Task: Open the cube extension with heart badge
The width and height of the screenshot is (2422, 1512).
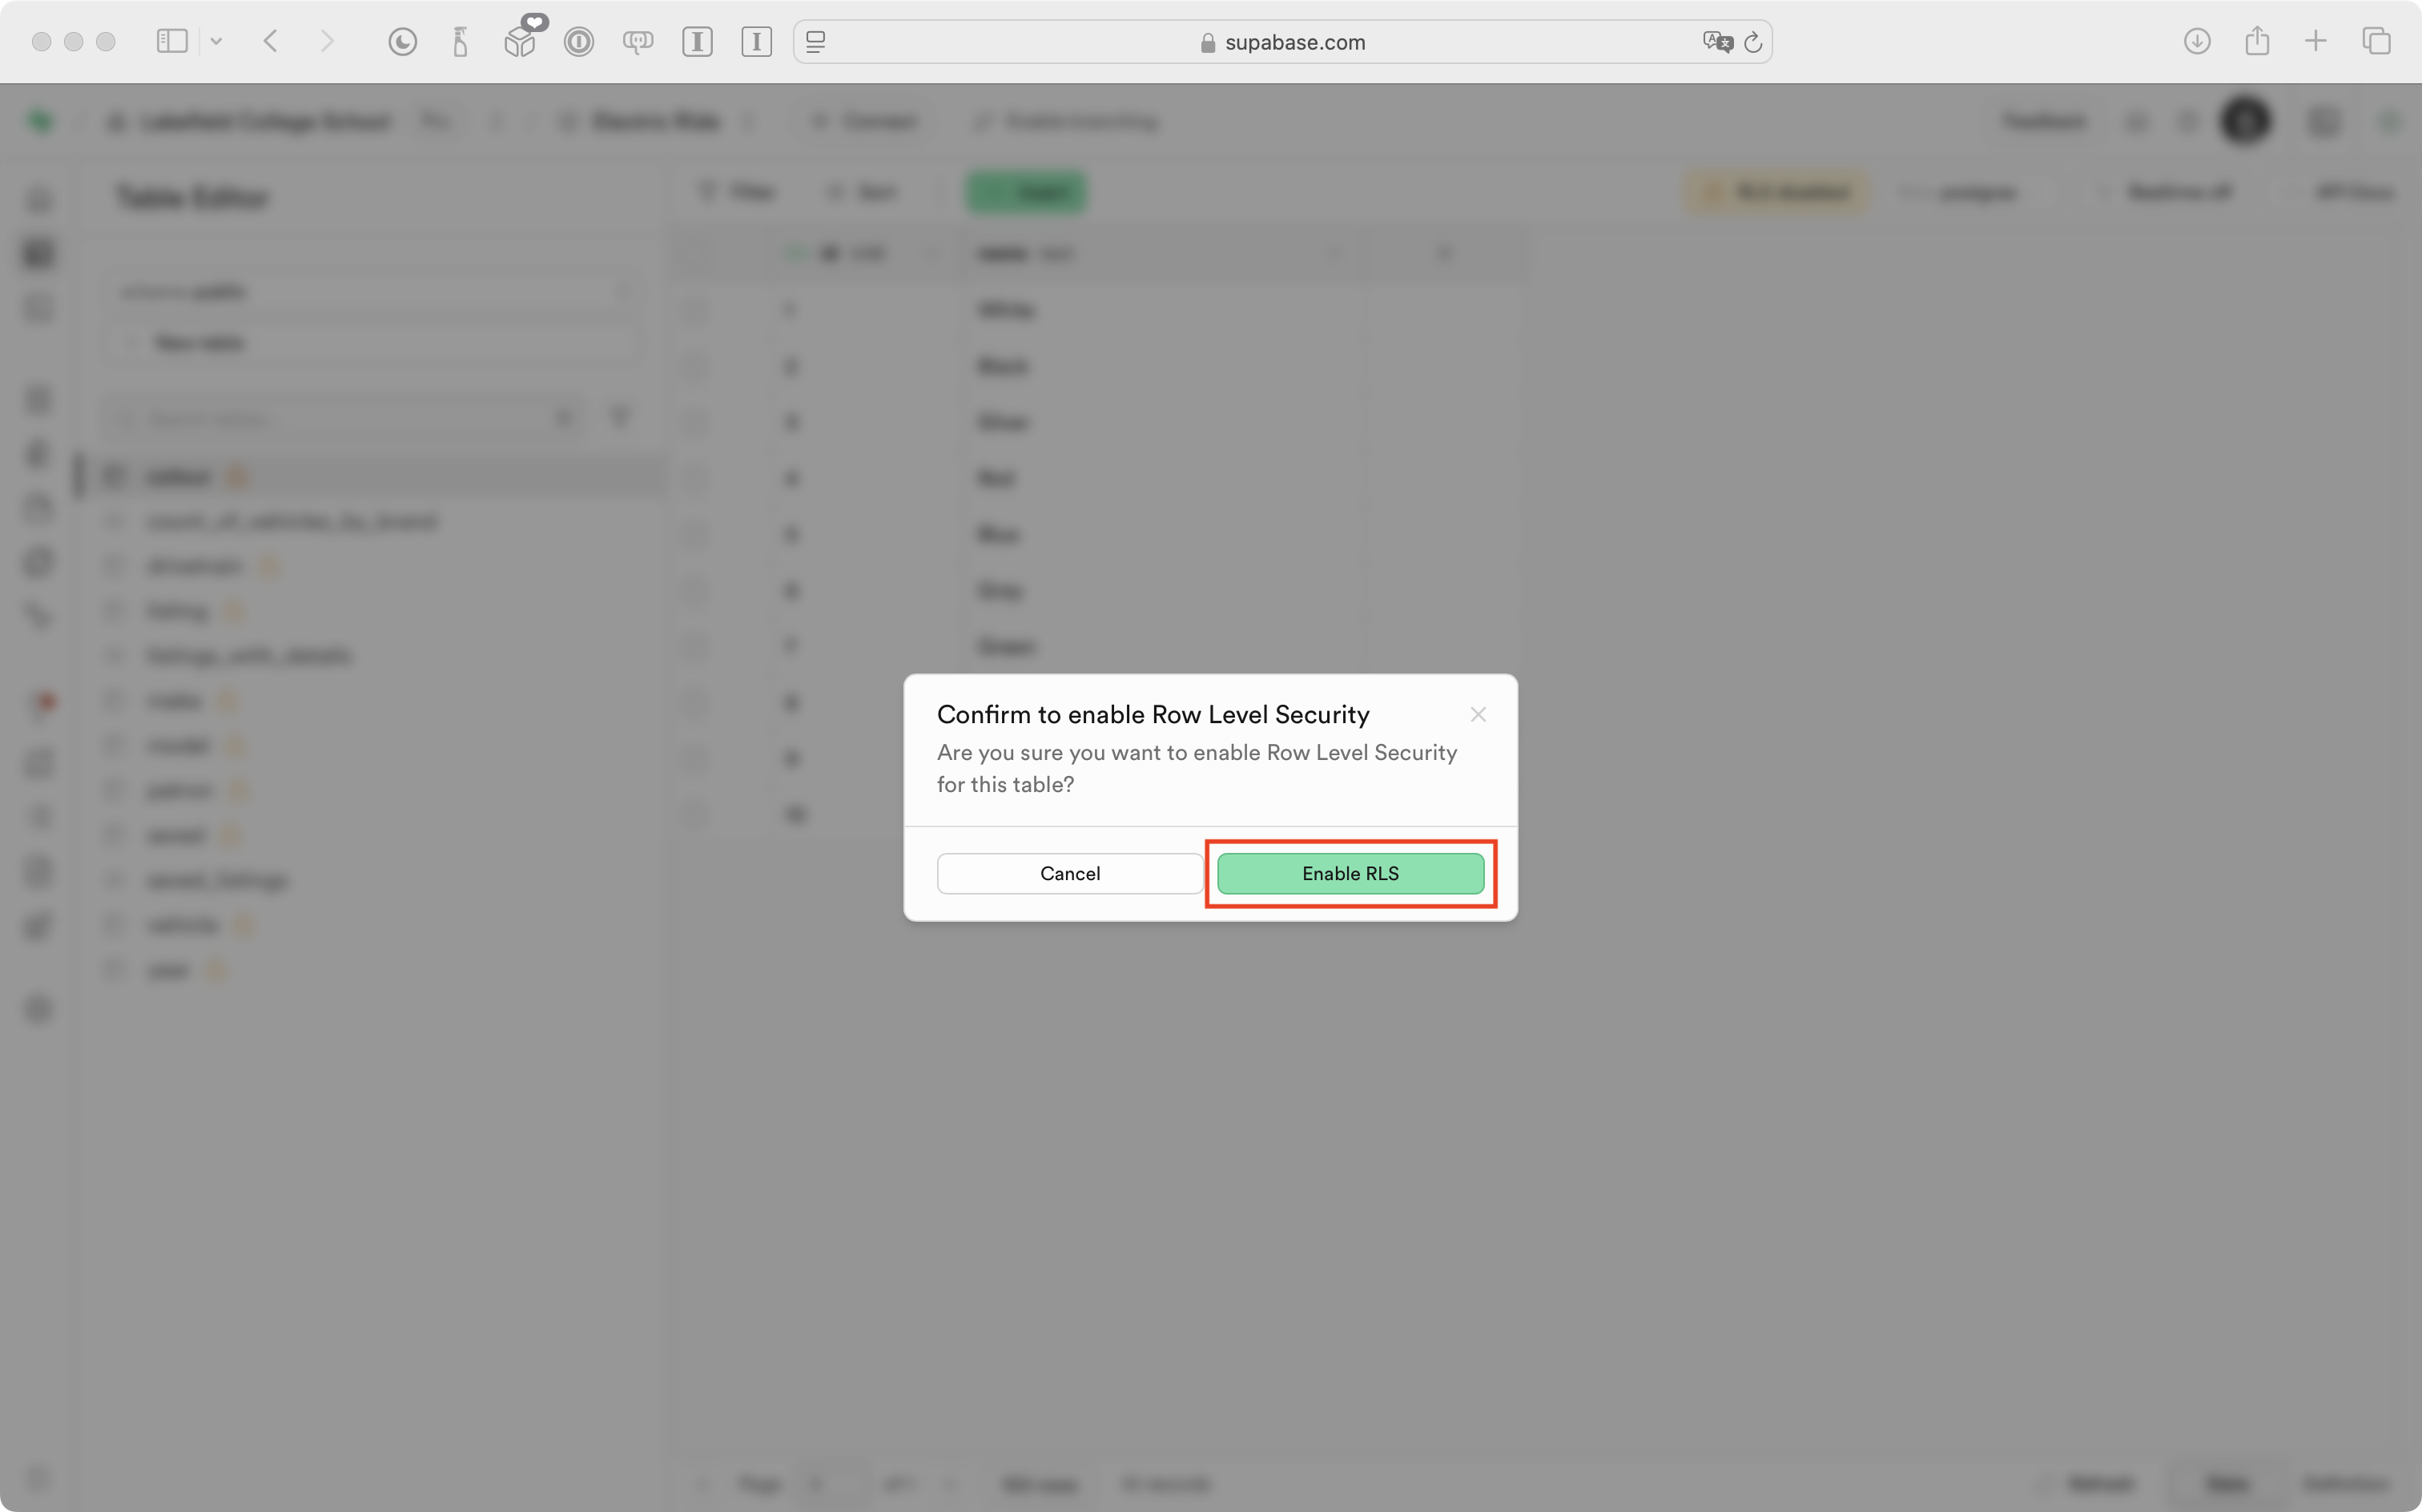Action: (520, 41)
